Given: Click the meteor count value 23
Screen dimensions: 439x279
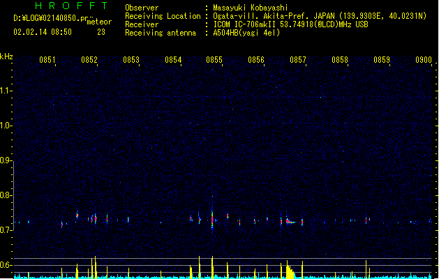Looking at the screenshot, I should tap(101, 32).
